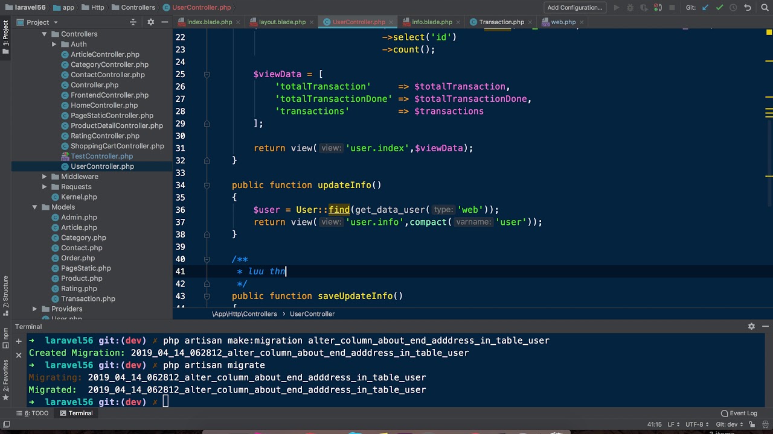Toggle the 1: Project side tab
Viewport: 773px width, 434px height.
[5, 36]
